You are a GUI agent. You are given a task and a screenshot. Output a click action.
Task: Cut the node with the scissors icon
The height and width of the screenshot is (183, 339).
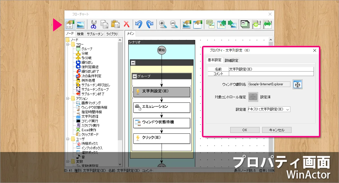pos(94,24)
